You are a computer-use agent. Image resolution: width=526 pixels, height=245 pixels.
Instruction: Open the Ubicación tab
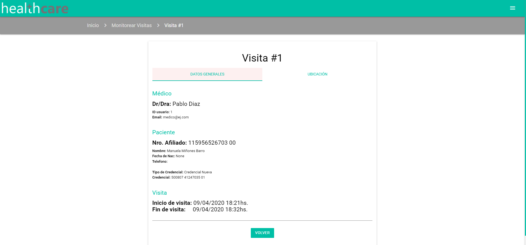[317, 74]
